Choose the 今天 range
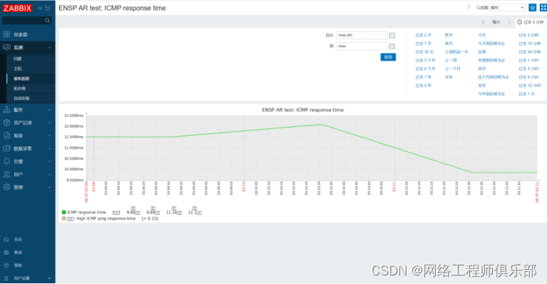This screenshot has height=284, width=547. (x=482, y=35)
